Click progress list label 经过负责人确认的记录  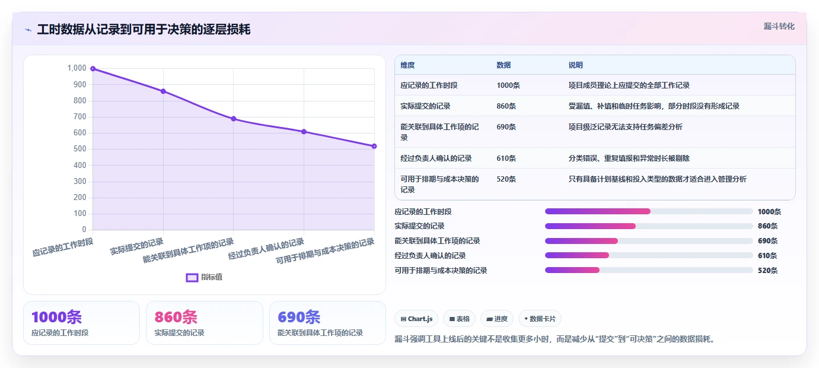click(x=430, y=256)
